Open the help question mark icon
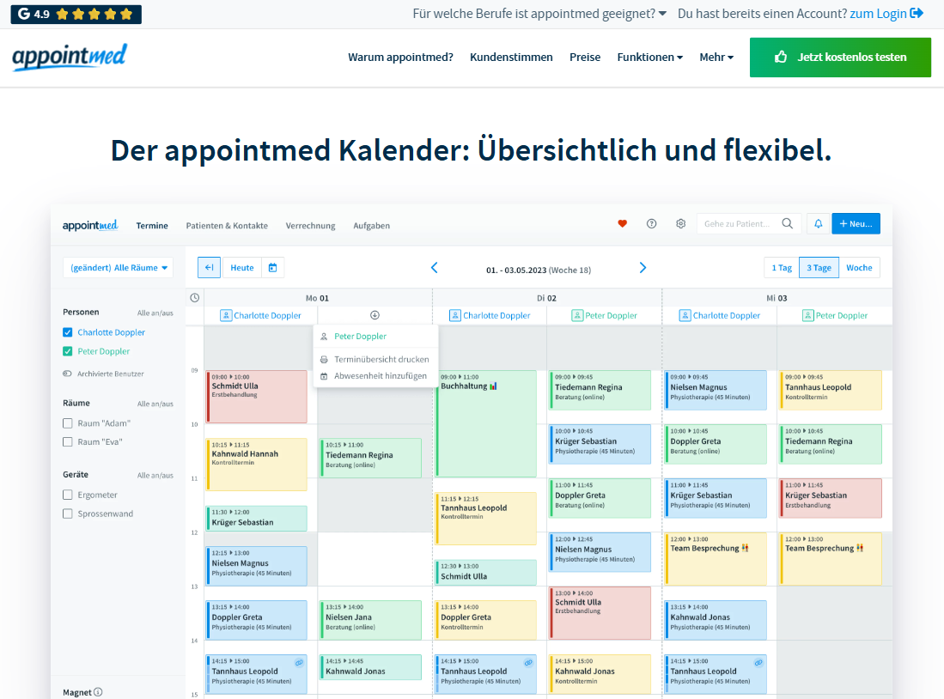The image size is (944, 699). (651, 224)
